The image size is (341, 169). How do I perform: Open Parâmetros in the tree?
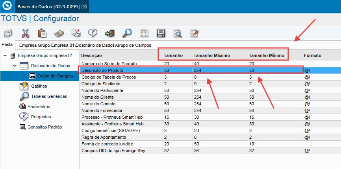tap(39, 106)
